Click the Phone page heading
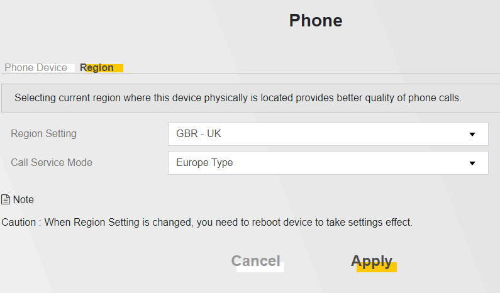This screenshot has width=500, height=293. 316,20
